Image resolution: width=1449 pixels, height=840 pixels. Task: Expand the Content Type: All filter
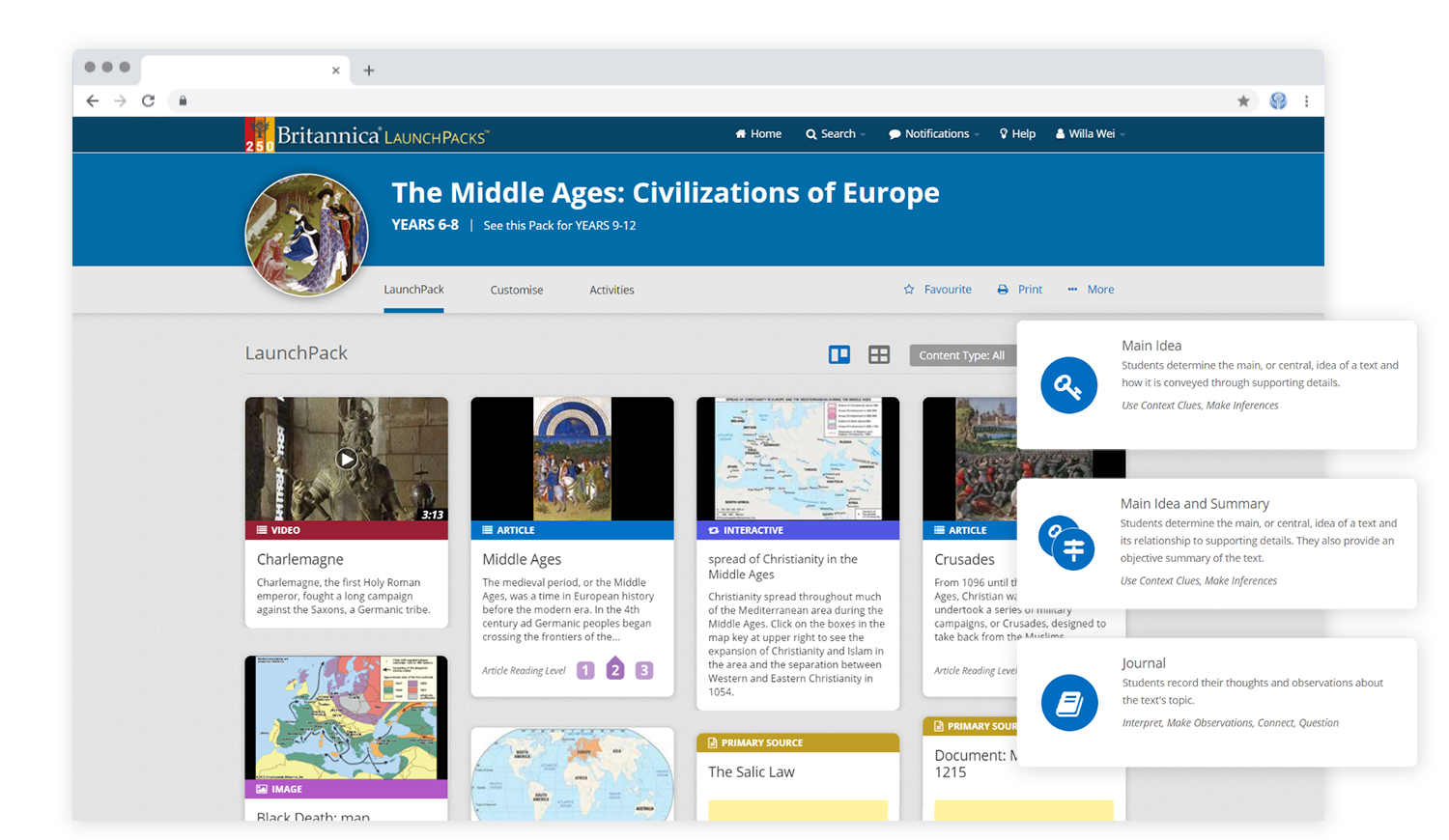[961, 355]
